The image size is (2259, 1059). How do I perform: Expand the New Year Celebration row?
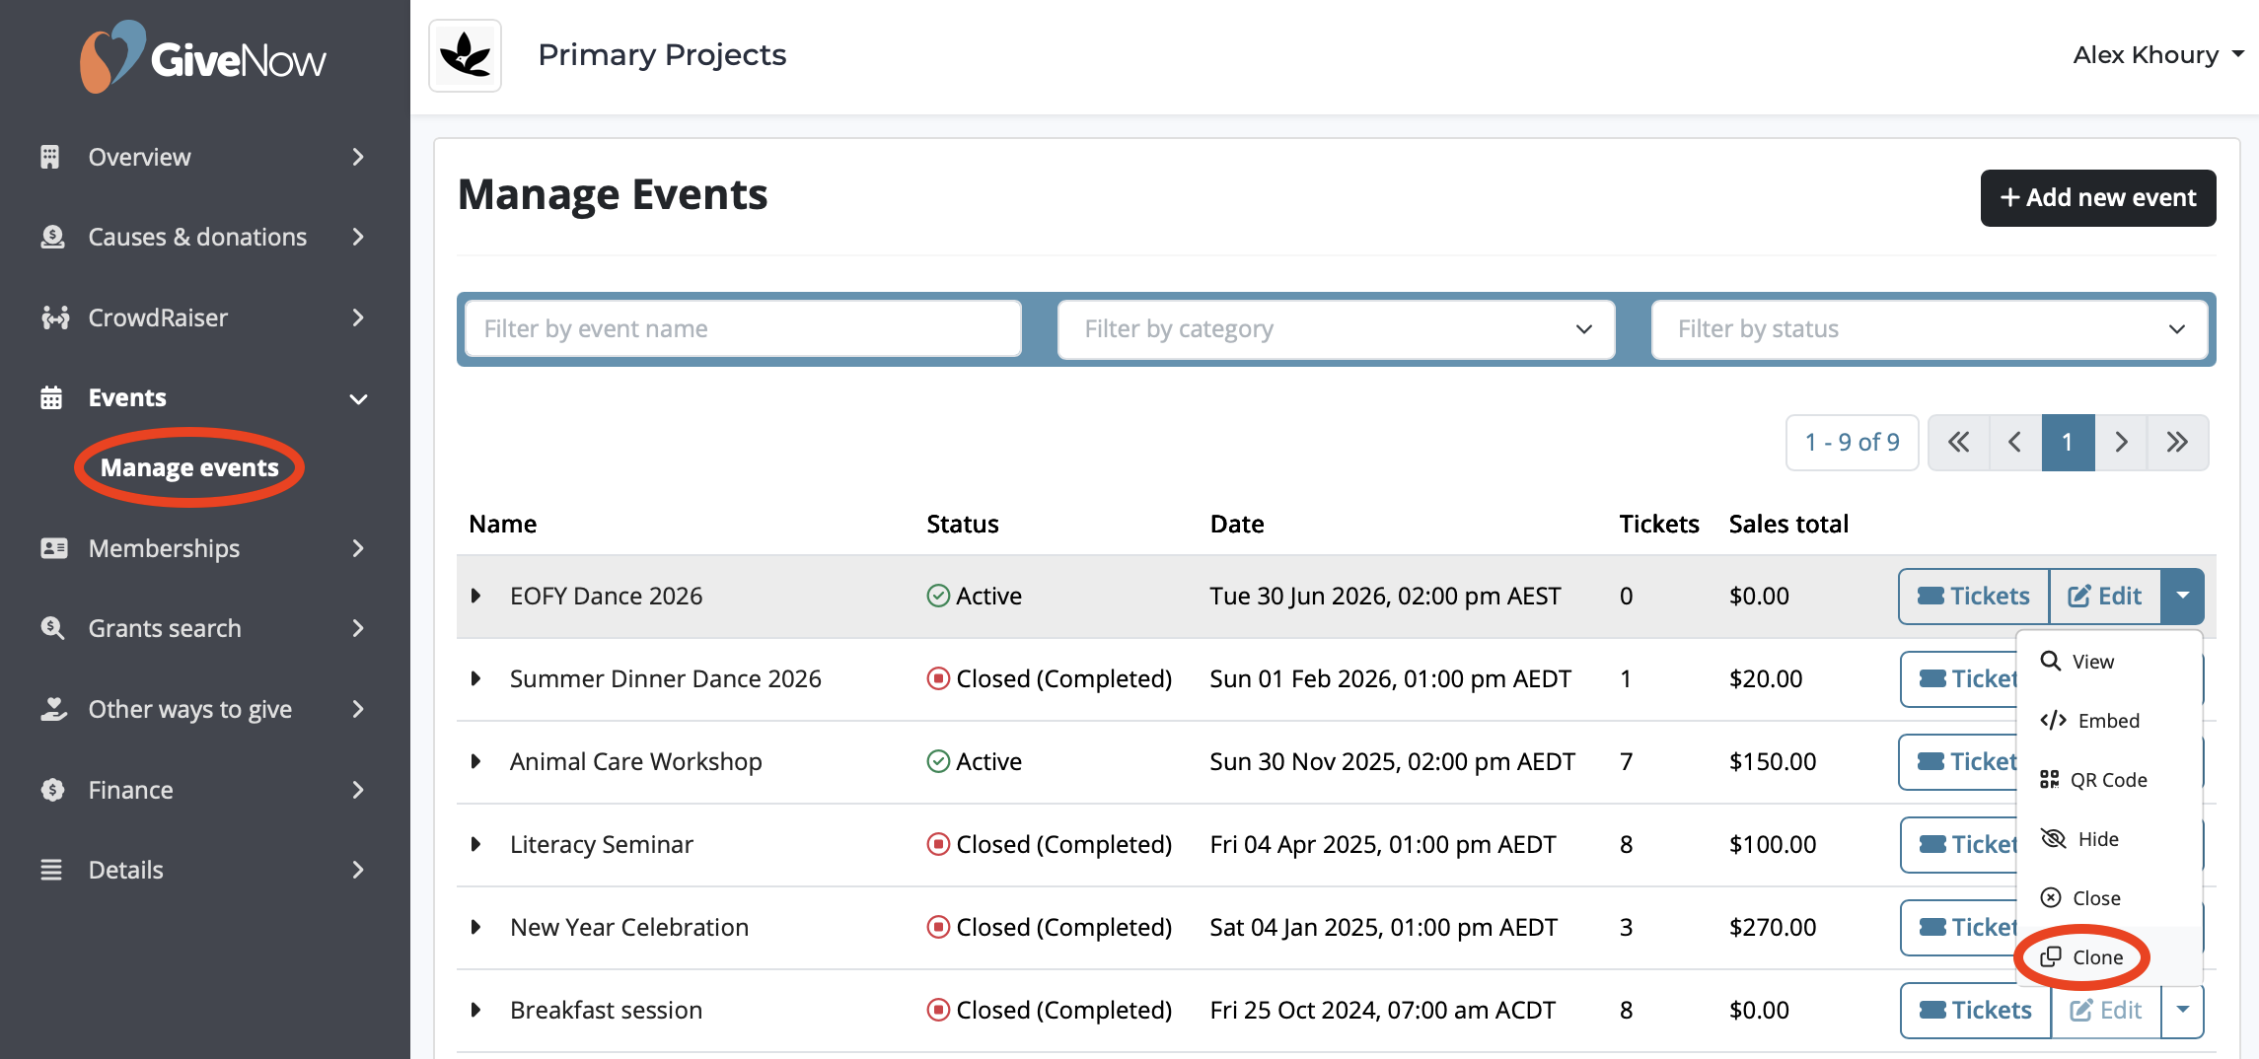(x=476, y=927)
